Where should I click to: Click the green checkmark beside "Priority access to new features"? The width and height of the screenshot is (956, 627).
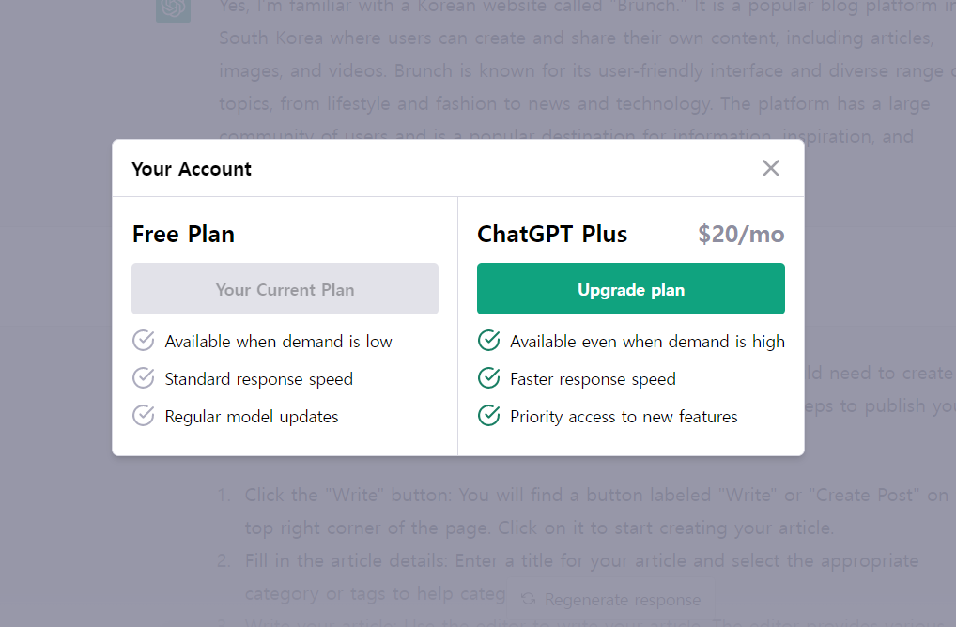point(488,416)
